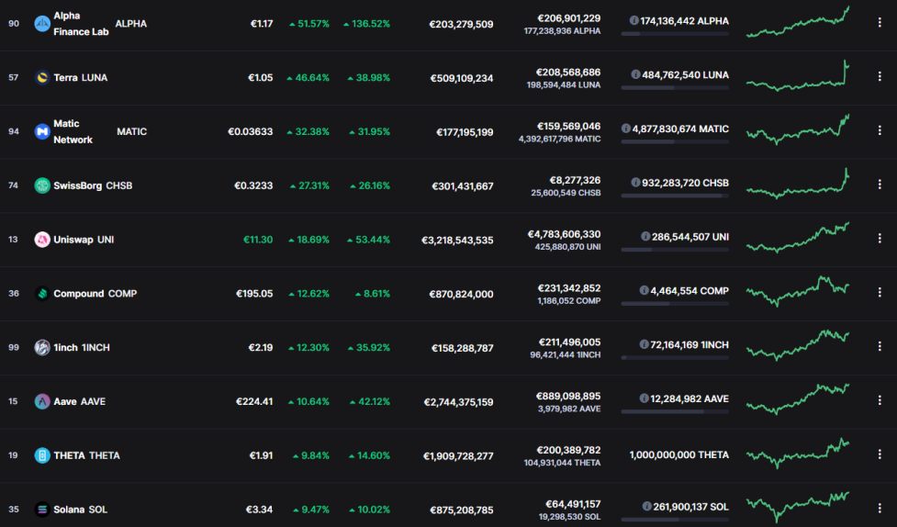Click the THETA coin logo
The width and height of the screenshot is (897, 527).
41,455
